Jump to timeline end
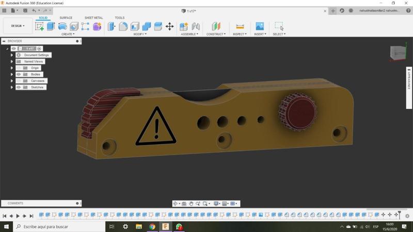The width and height of the screenshot is (413, 232). point(31,216)
